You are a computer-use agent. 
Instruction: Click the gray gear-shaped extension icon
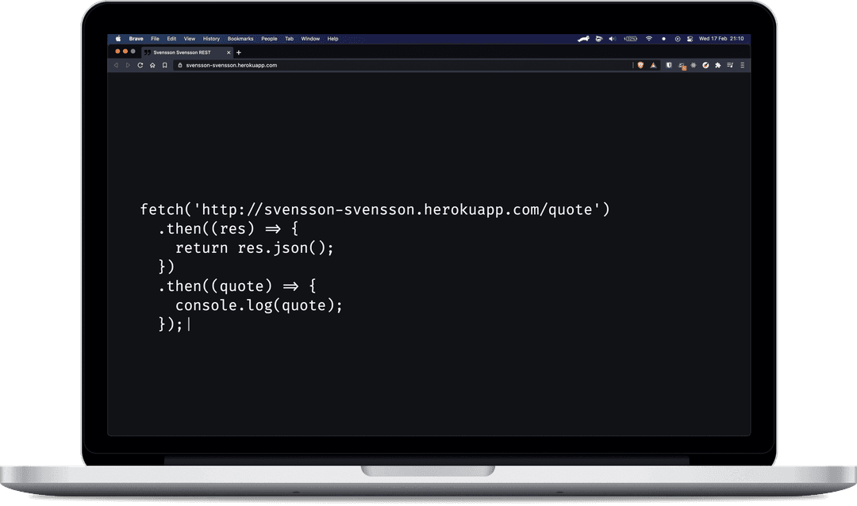tap(693, 65)
